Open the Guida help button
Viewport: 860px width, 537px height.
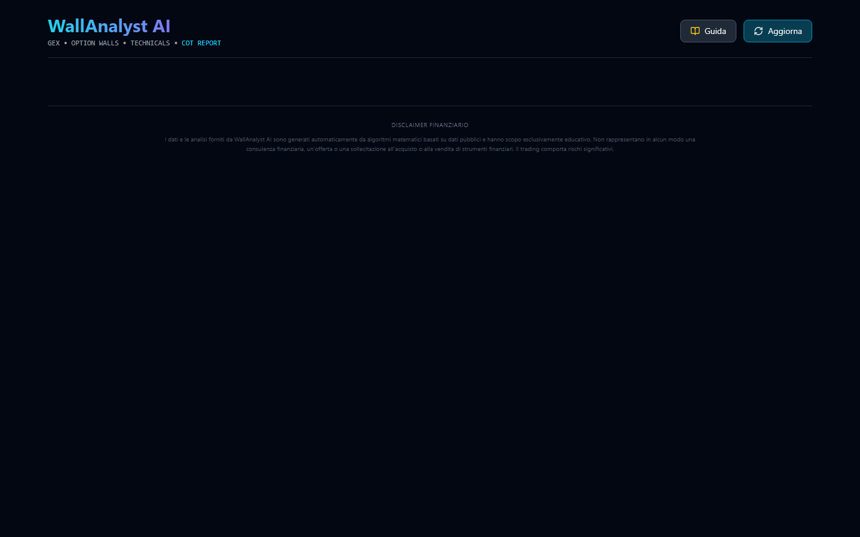click(708, 30)
